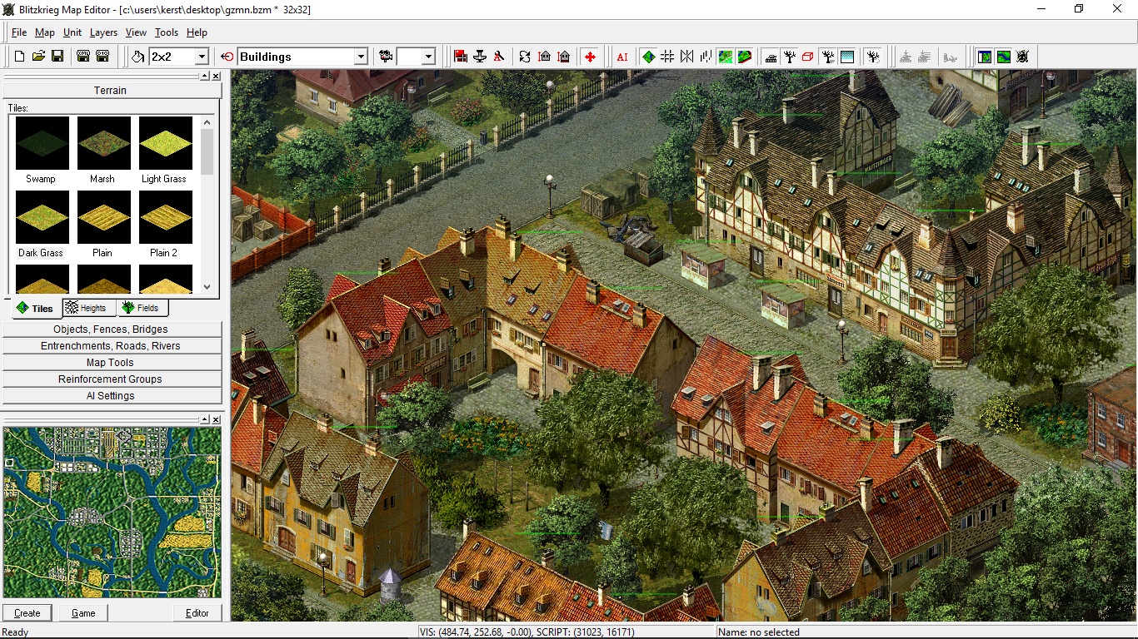The width and height of the screenshot is (1138, 639).
Task: Collapse the Terrain section header
Action: 112,91
